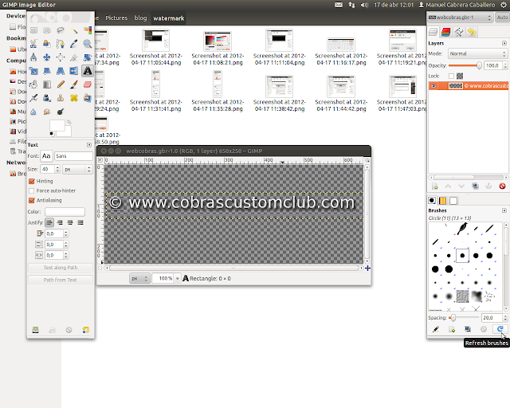Open the 100% zoom dropdown arrow

coord(178,278)
